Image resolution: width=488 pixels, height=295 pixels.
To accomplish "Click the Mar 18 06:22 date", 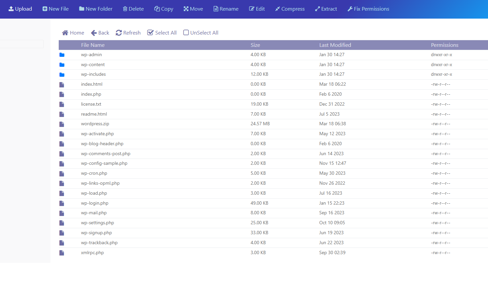I will pyautogui.click(x=332, y=84).
